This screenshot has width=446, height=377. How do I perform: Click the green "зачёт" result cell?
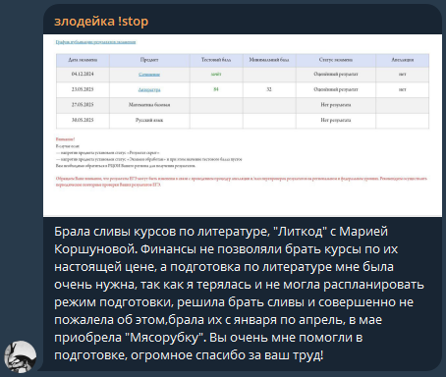216,75
